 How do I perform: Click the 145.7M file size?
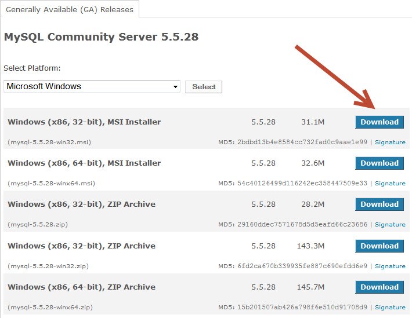[310, 287]
